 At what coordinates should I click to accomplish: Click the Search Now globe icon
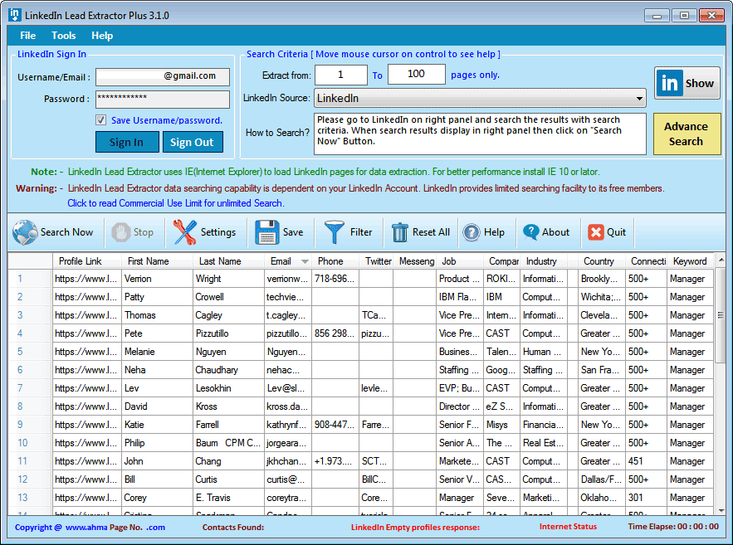(x=25, y=232)
